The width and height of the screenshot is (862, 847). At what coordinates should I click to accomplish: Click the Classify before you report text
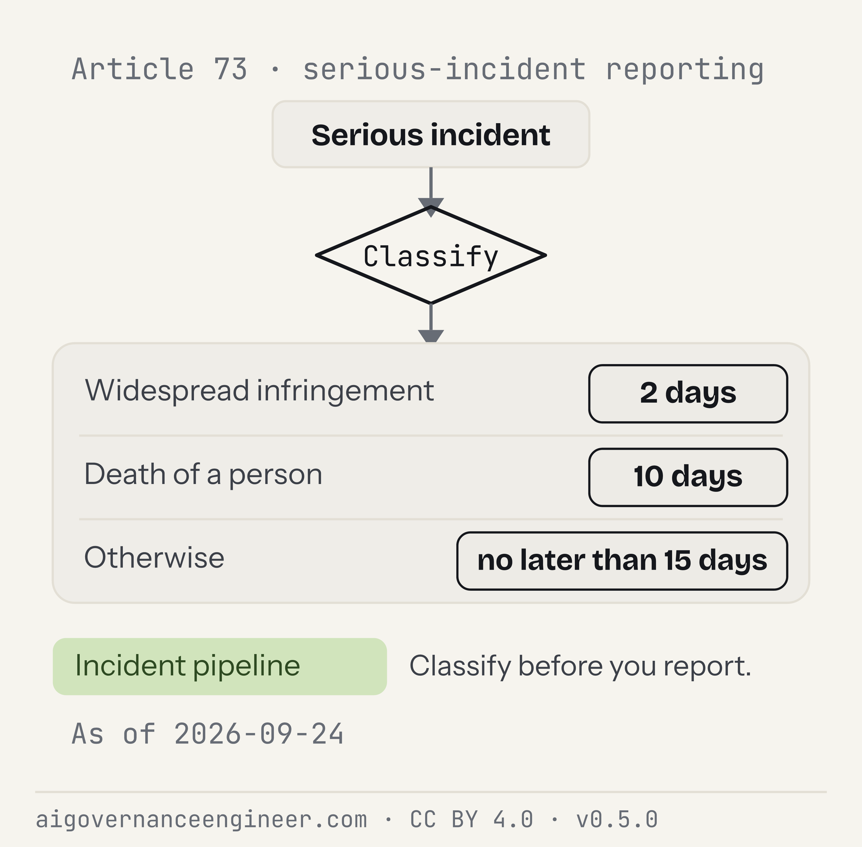pos(580,667)
